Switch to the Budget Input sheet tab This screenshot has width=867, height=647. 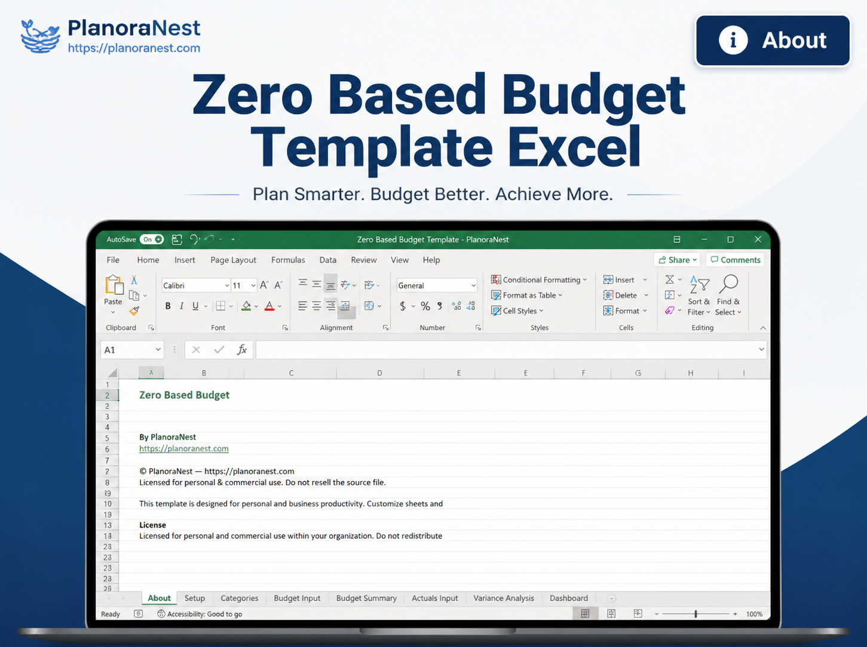click(x=297, y=598)
